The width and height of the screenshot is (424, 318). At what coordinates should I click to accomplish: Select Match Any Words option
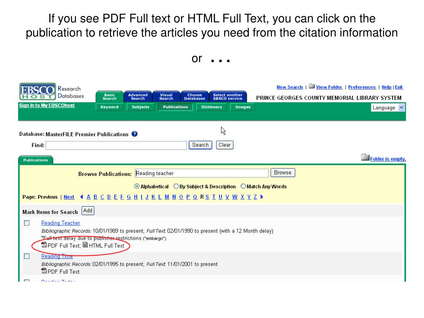pos(243,186)
